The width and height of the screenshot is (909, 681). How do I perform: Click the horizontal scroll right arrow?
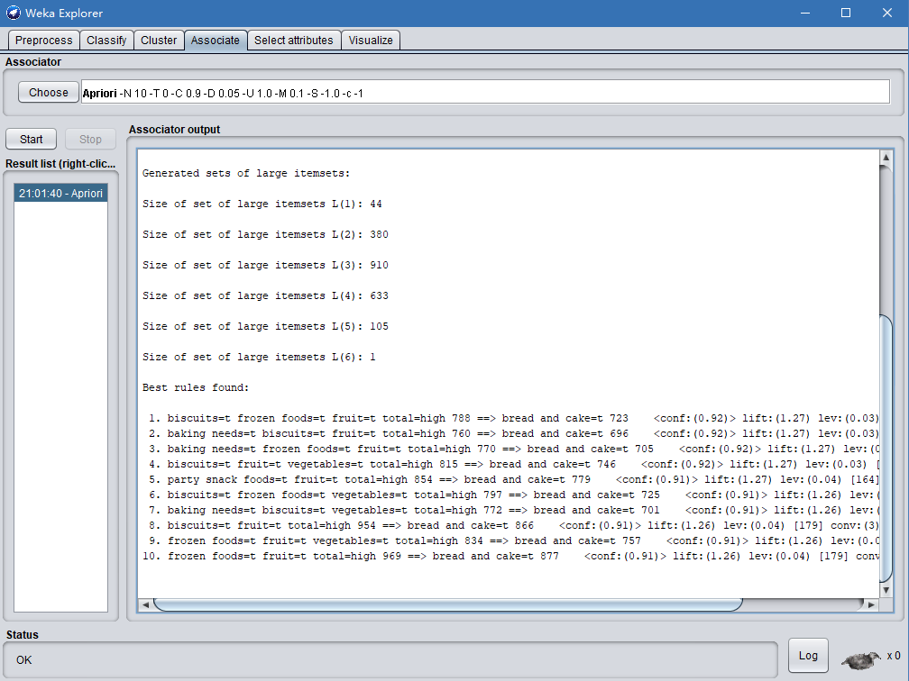click(870, 604)
